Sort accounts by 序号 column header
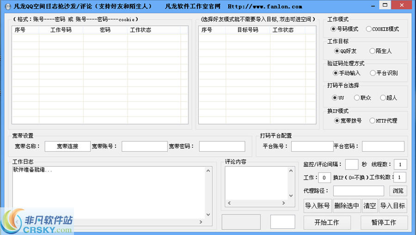 click(25, 30)
